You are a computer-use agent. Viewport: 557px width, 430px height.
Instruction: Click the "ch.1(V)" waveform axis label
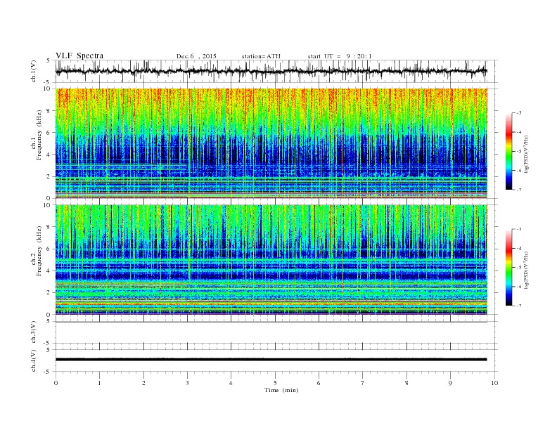[34, 71]
